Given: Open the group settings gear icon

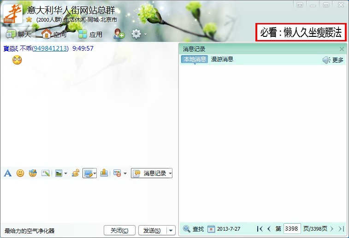Looking at the screenshot, I should [136, 34].
